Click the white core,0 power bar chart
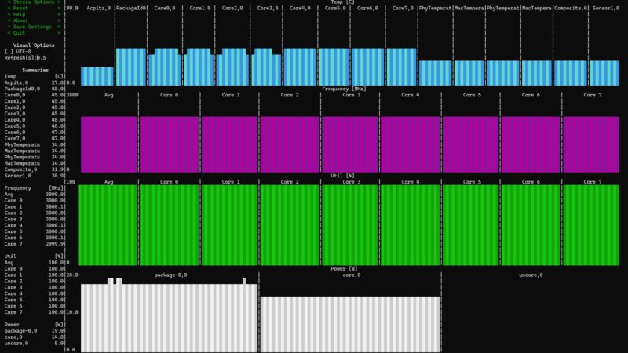This screenshot has height=353, width=628. pyautogui.click(x=350, y=324)
